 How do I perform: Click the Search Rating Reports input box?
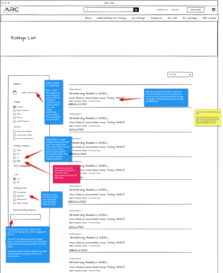tap(25, 217)
